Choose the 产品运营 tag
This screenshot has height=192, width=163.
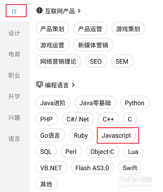(90, 29)
